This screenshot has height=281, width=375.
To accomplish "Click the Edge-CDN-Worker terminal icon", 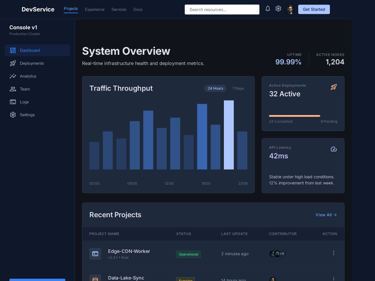I will click(x=95, y=254).
